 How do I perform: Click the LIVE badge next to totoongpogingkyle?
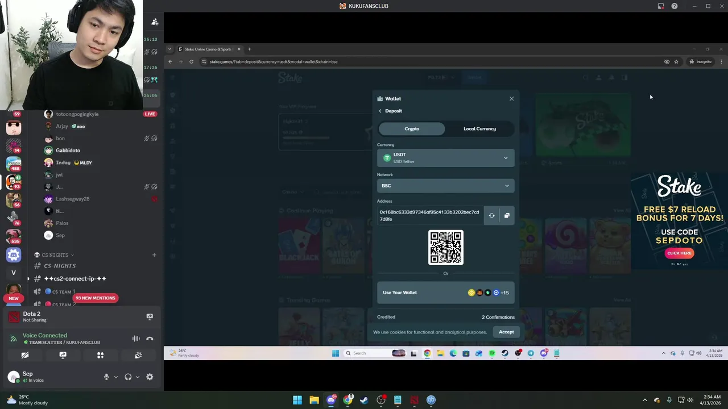pyautogui.click(x=150, y=114)
